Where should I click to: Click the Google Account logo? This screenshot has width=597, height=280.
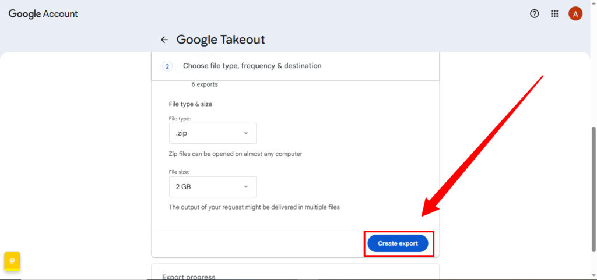[43, 14]
